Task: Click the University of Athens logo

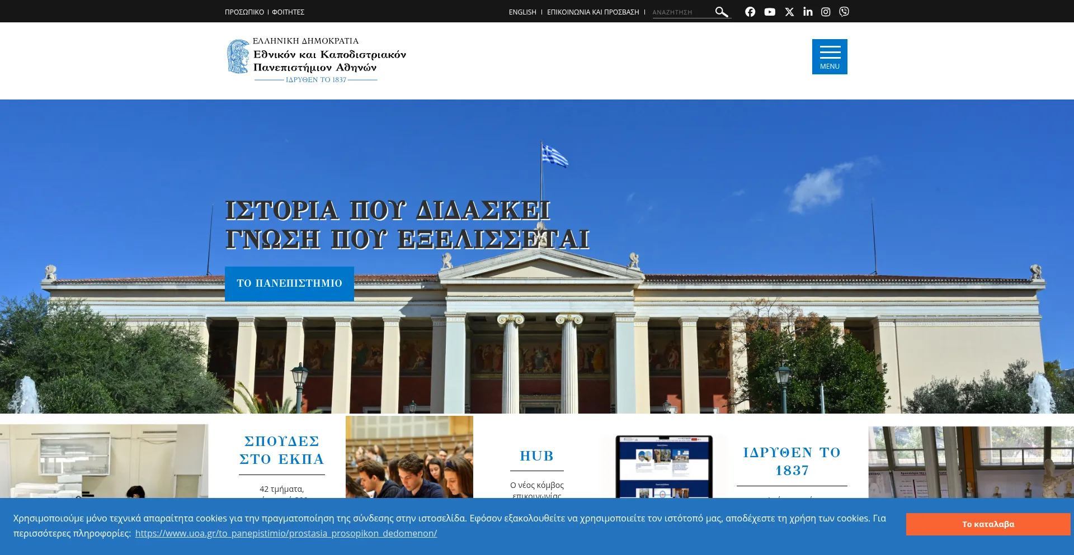Action: click(x=317, y=61)
